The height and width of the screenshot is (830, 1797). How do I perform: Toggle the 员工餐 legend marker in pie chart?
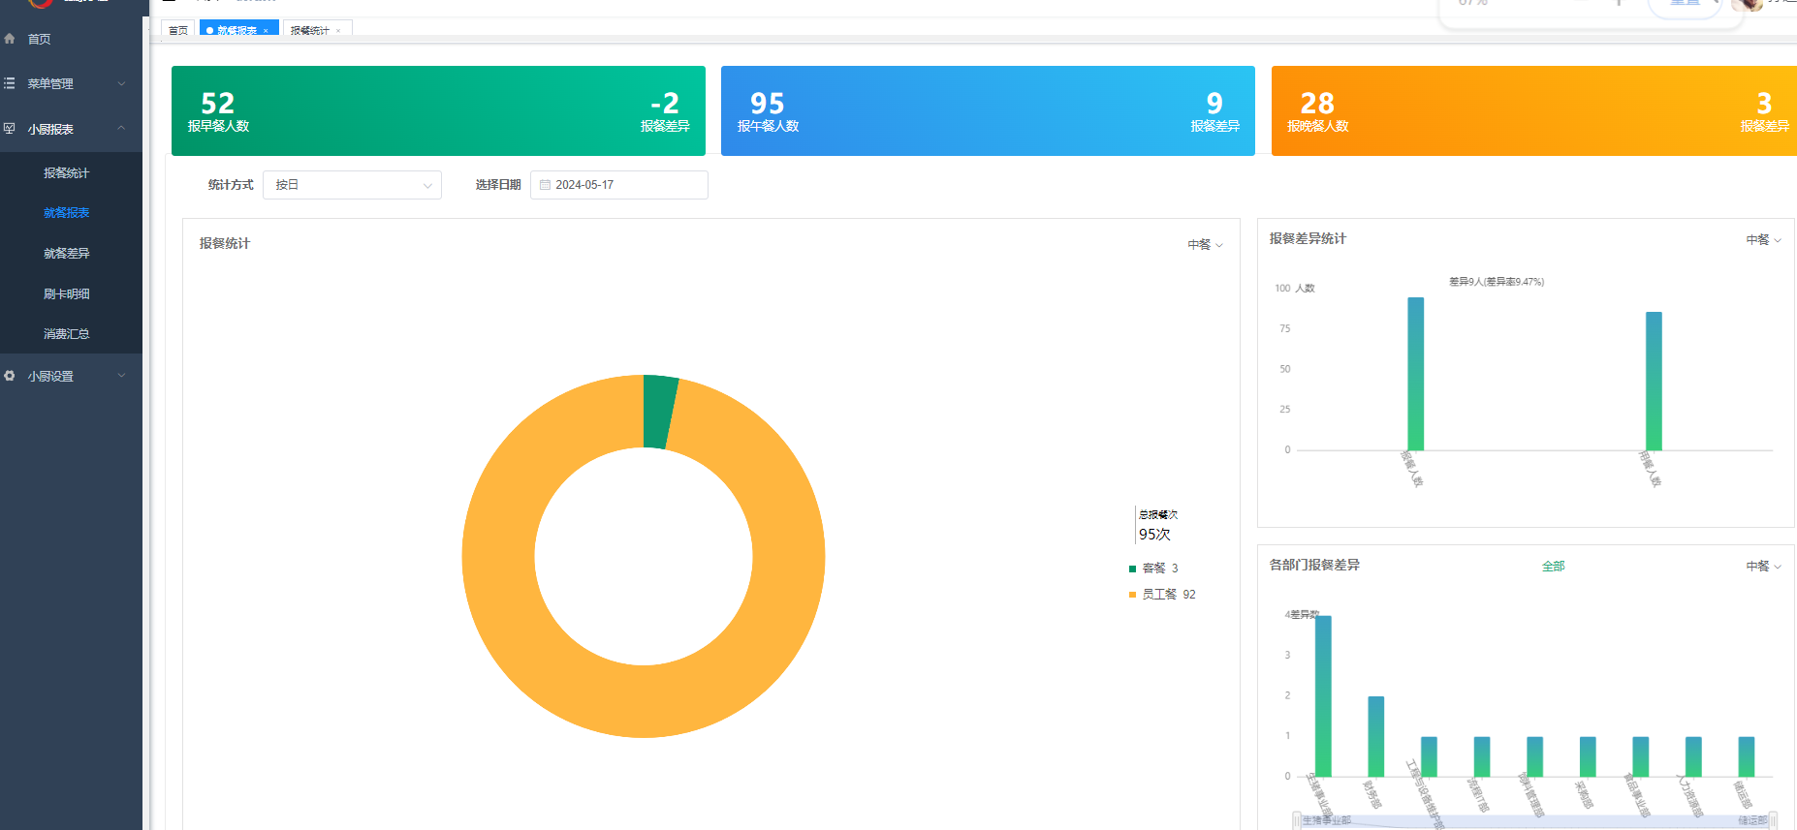click(x=1132, y=595)
